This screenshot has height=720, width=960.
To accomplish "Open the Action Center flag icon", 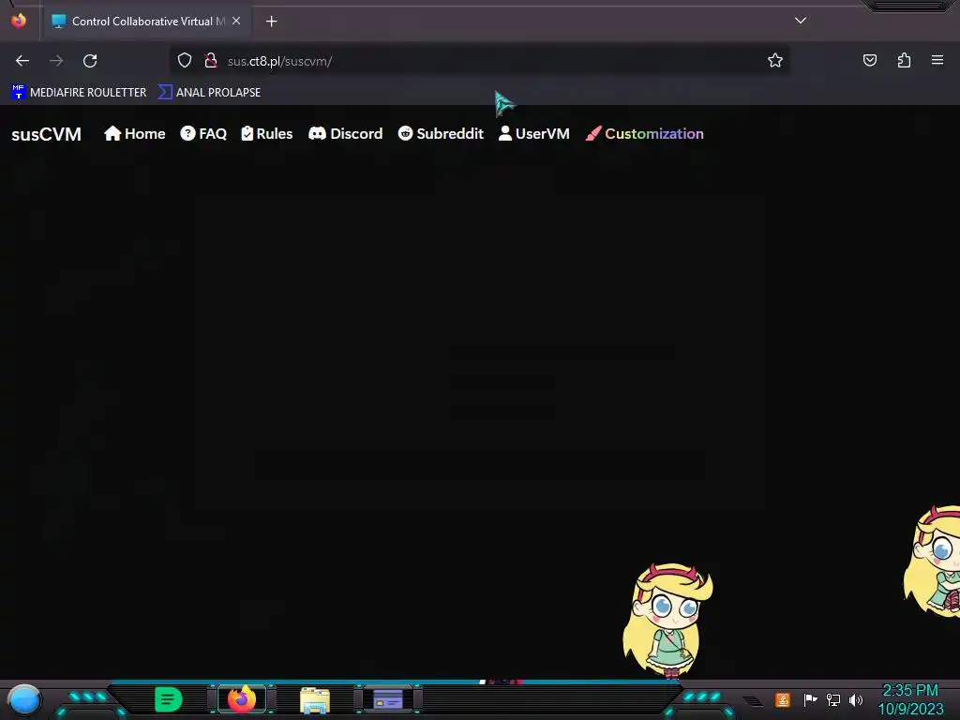I will [810, 699].
